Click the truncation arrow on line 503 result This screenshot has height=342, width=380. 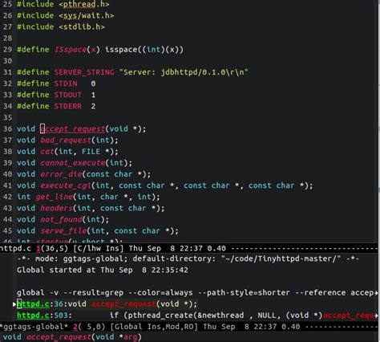click(x=377, y=316)
